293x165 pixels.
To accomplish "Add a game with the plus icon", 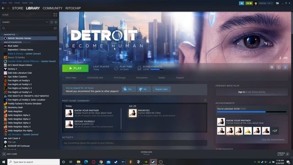I will tap(4, 154).
